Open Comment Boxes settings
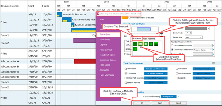 coord(107,60)
